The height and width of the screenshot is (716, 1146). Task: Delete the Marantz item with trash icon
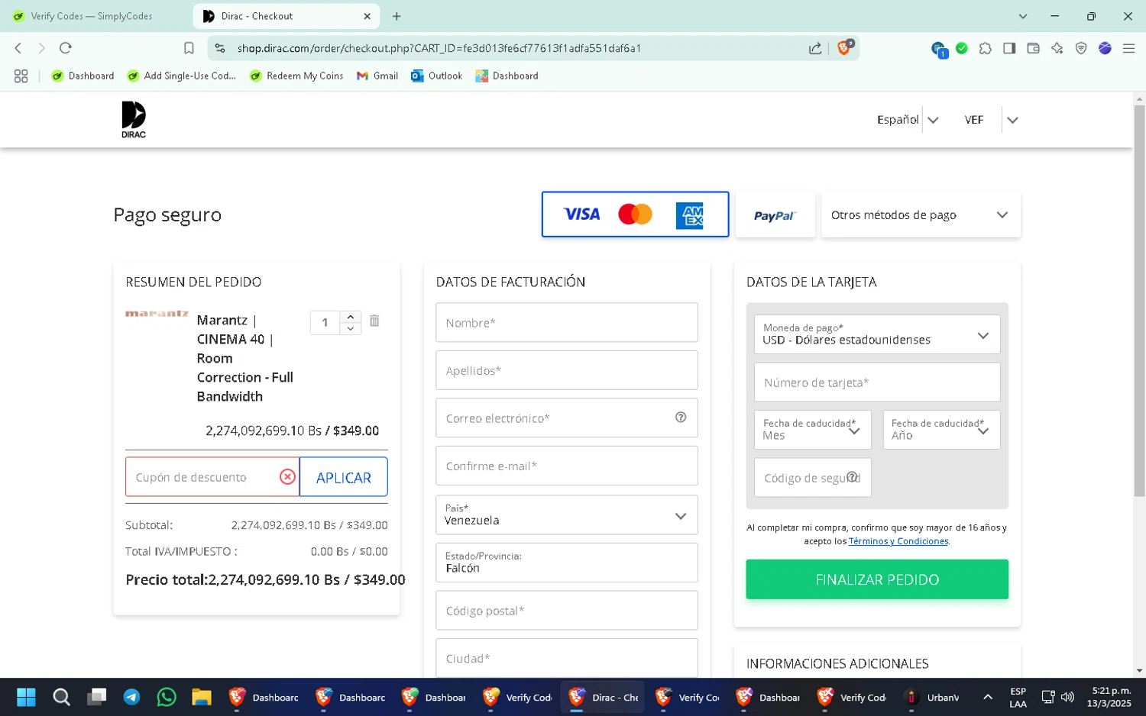click(x=374, y=321)
